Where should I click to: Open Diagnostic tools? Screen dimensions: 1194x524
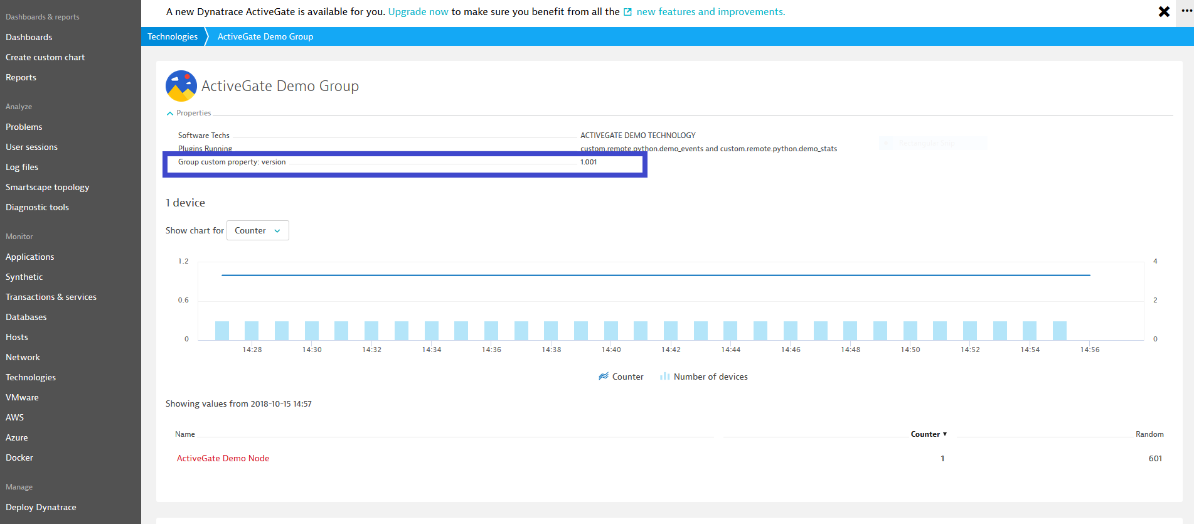pos(37,207)
